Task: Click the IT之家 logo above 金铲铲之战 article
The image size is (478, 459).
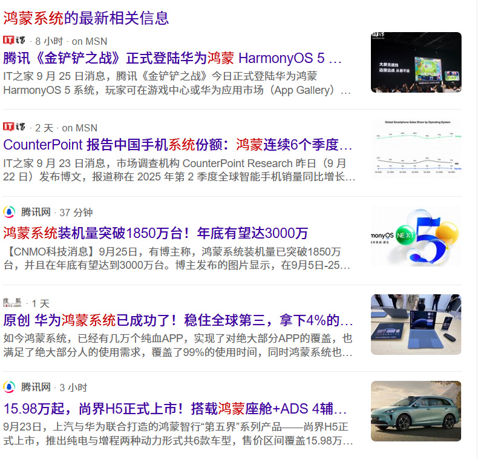Action: [14, 41]
